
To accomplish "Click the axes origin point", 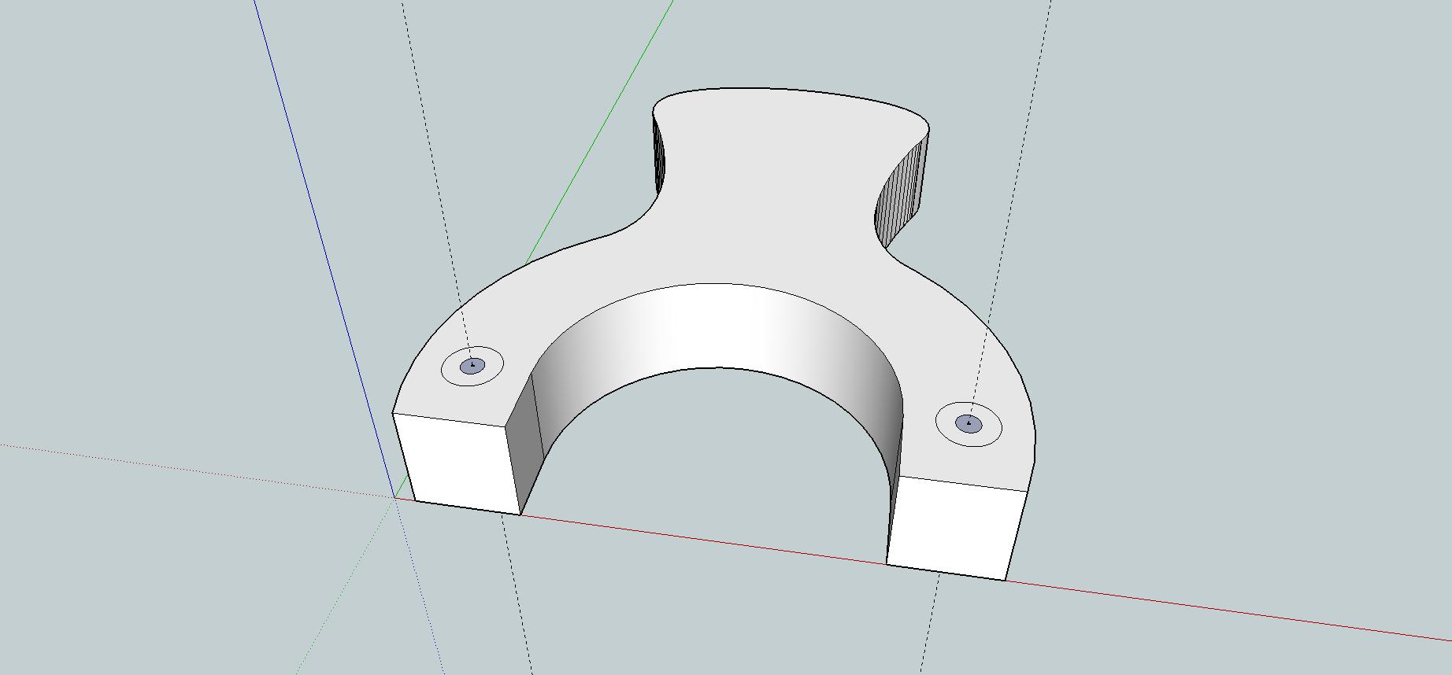I will tap(394, 497).
